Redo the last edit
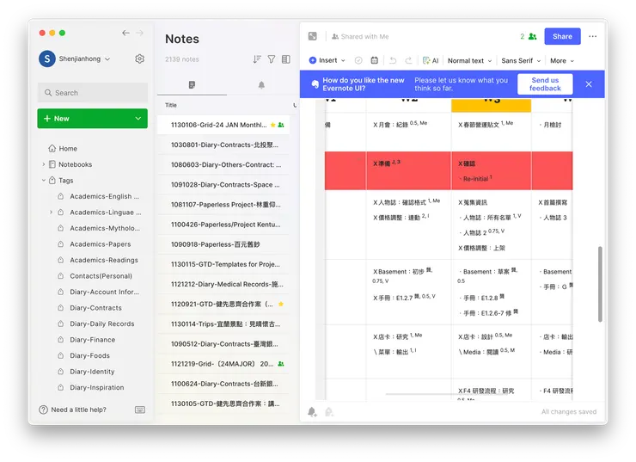Image resolution: width=636 pixels, height=462 pixels. (408, 60)
